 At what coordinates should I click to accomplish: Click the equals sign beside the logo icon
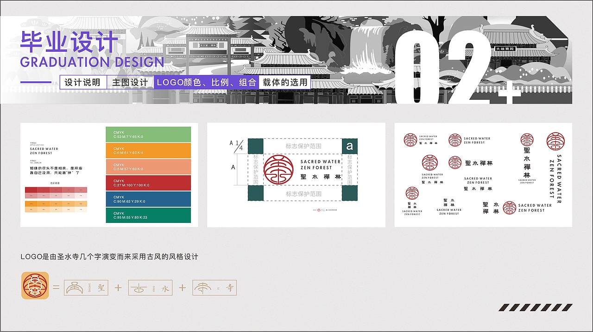point(57,287)
